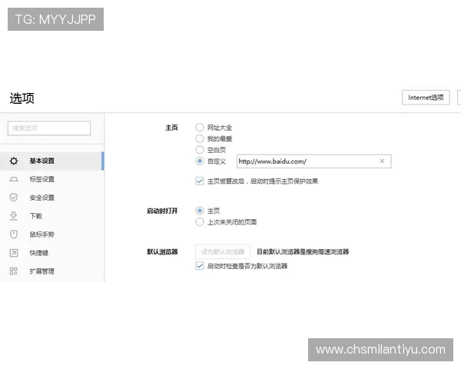
Task: Click the 目前默认浏览器是搜狗高速浏览器 text
Action: pyautogui.click(x=303, y=251)
